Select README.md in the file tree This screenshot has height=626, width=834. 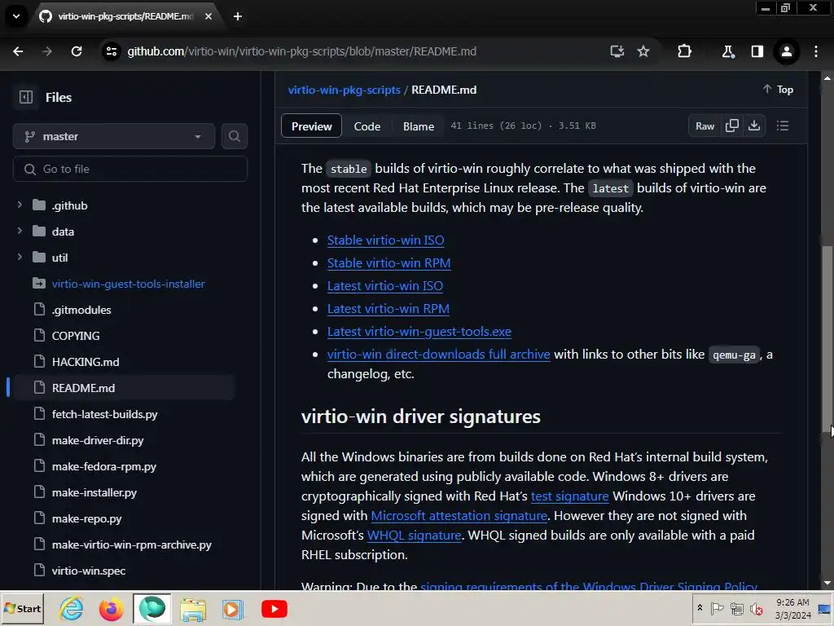(84, 388)
